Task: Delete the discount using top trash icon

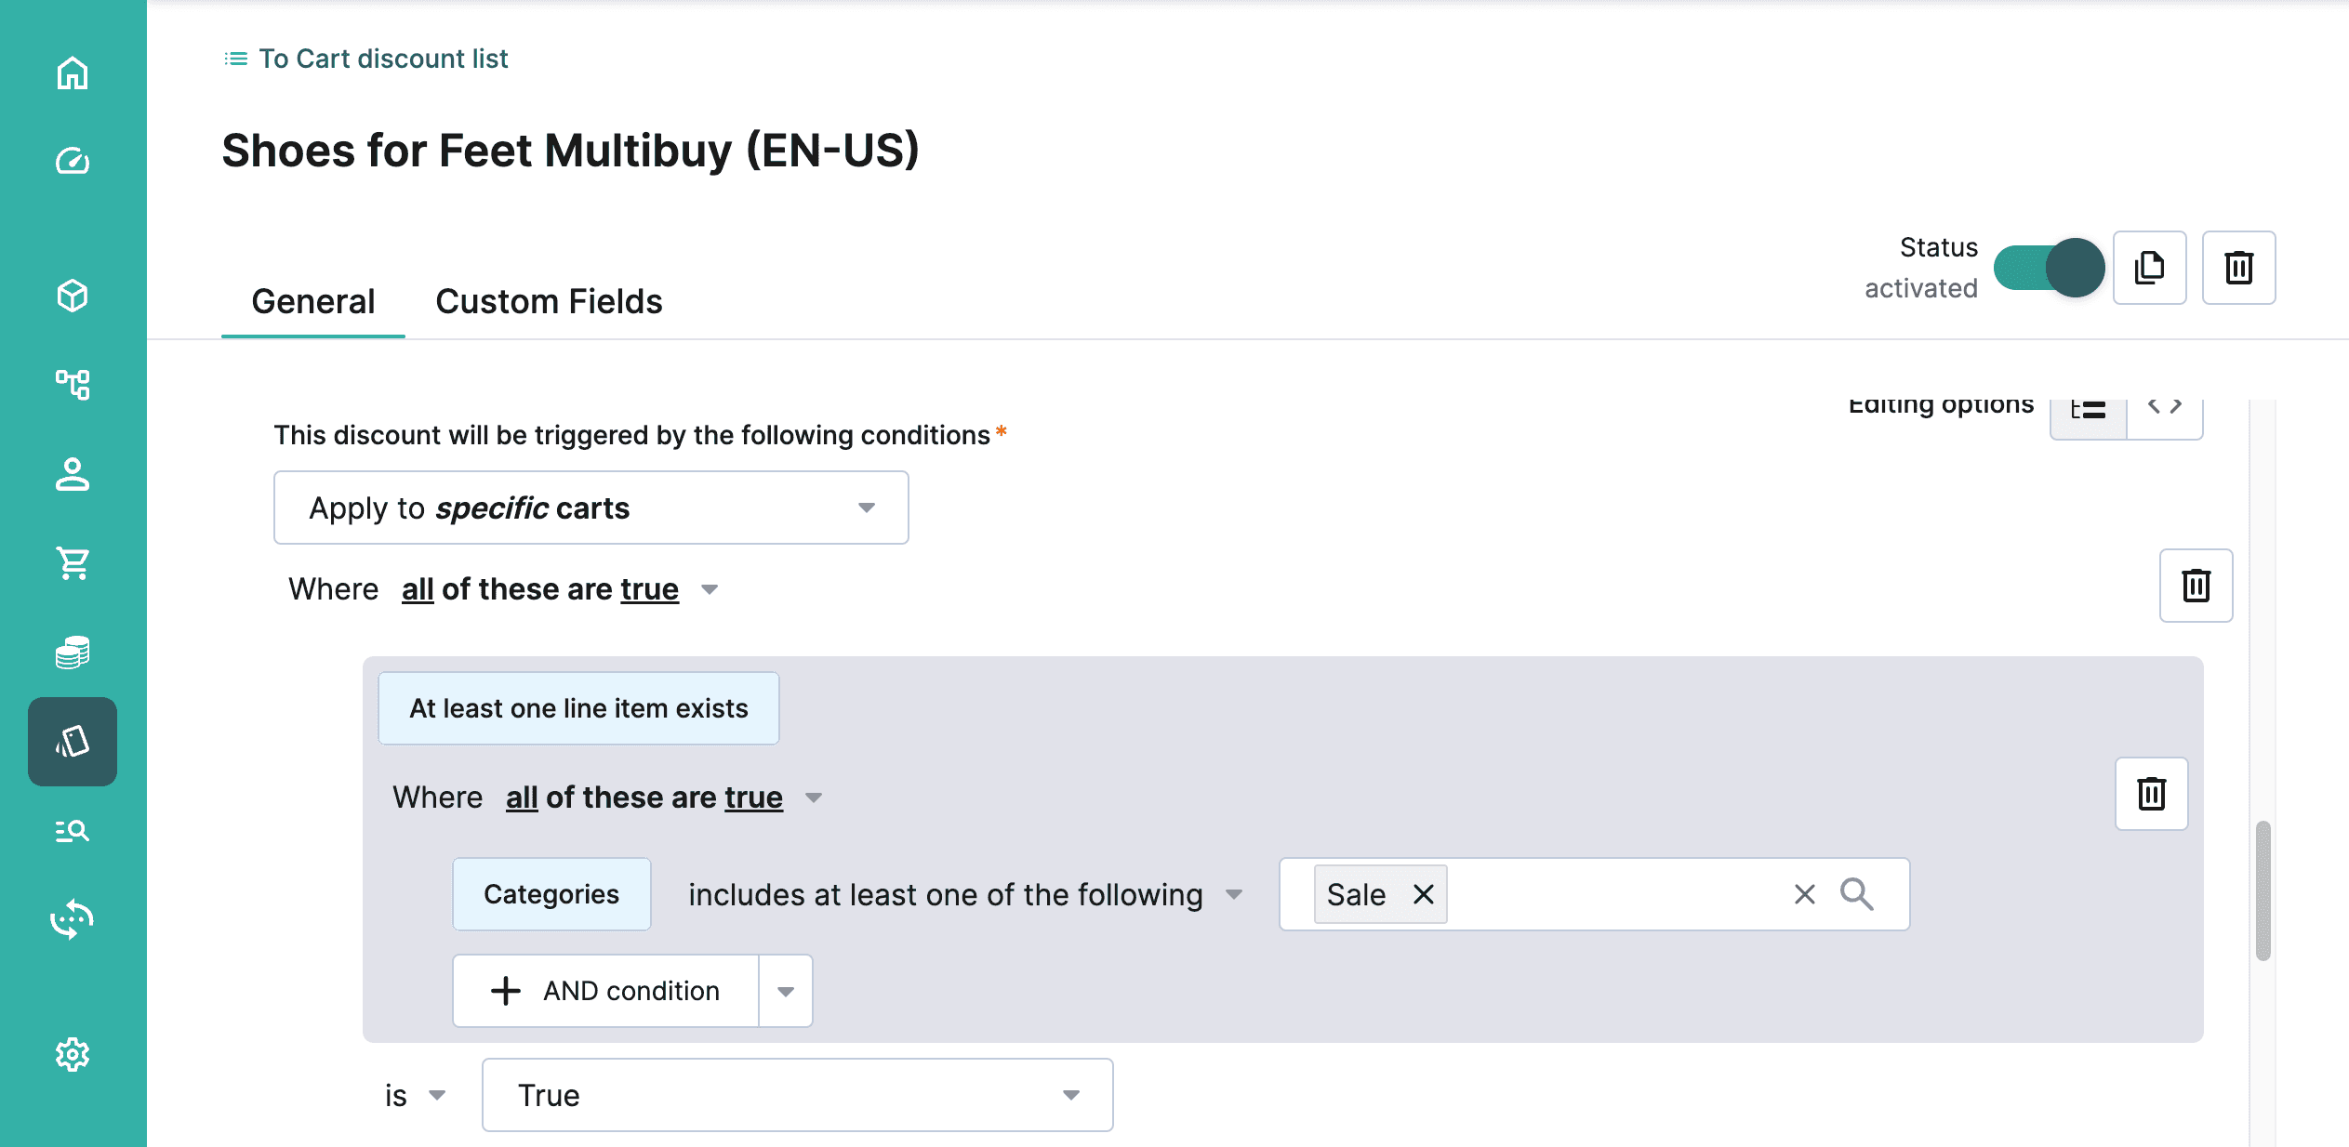Action: pos(2238,268)
